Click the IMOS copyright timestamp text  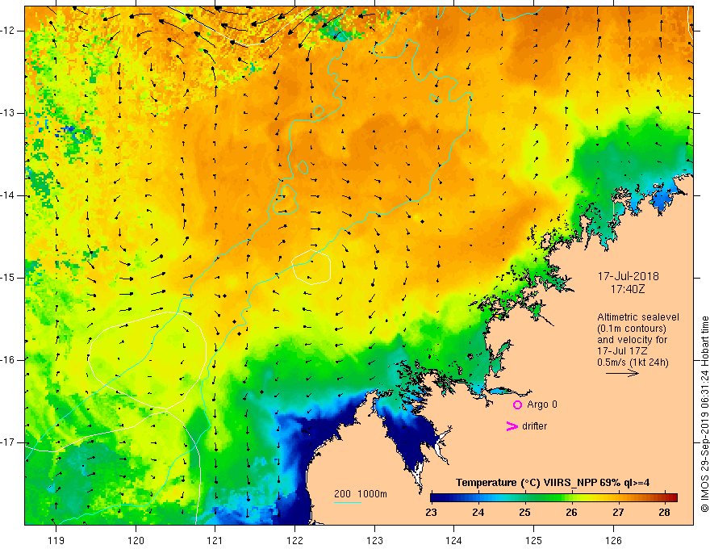[x=704, y=414]
